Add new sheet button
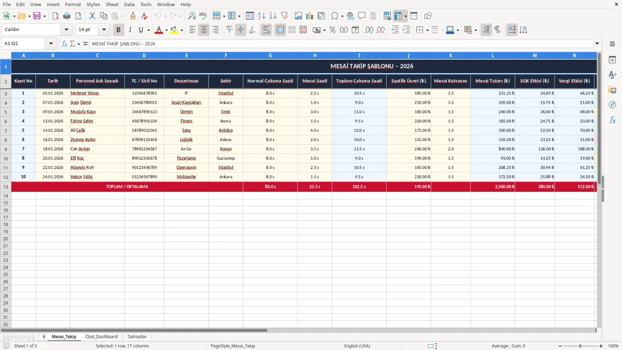Viewport: 622px width, 350px height. pyautogui.click(x=44, y=337)
